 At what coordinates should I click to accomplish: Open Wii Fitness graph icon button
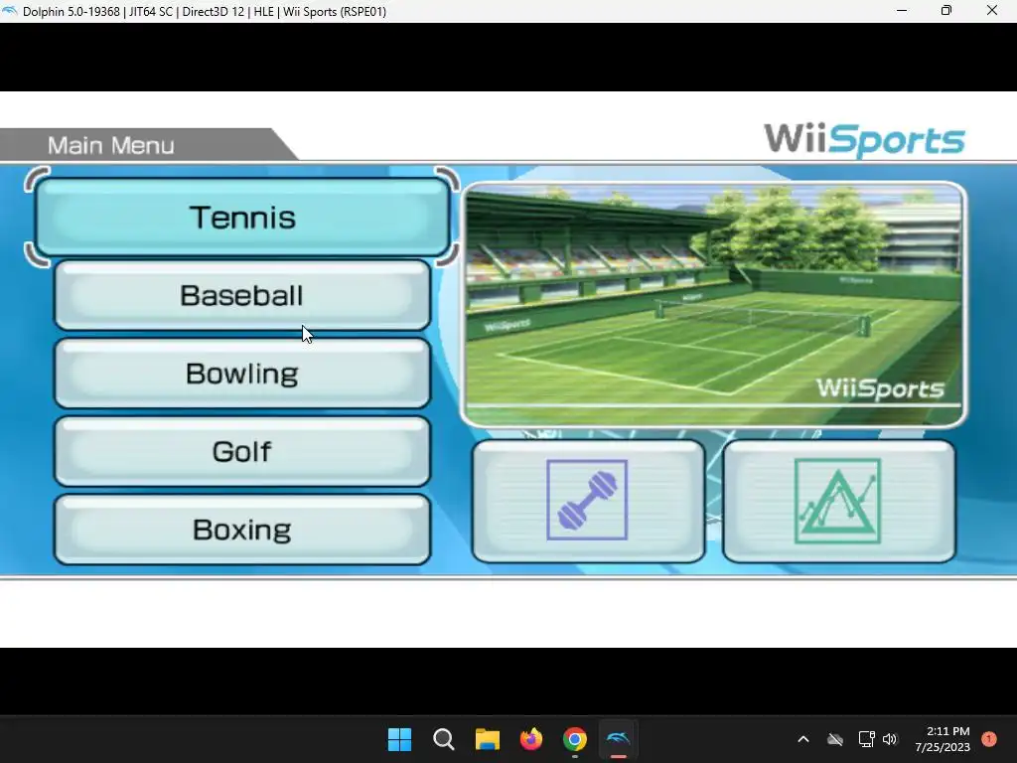(x=838, y=501)
